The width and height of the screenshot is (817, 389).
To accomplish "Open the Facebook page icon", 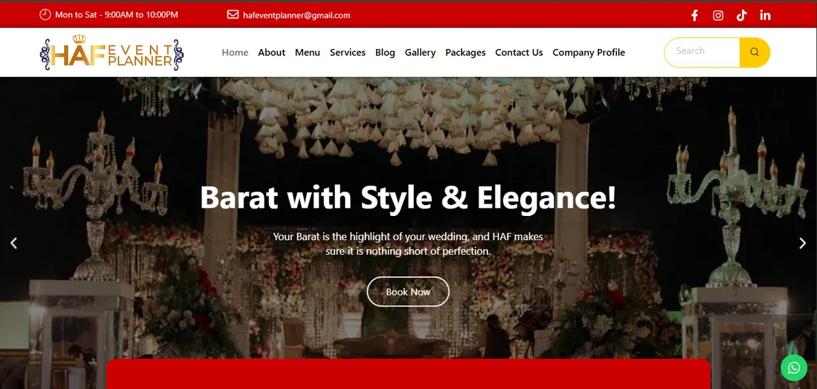I will [694, 15].
